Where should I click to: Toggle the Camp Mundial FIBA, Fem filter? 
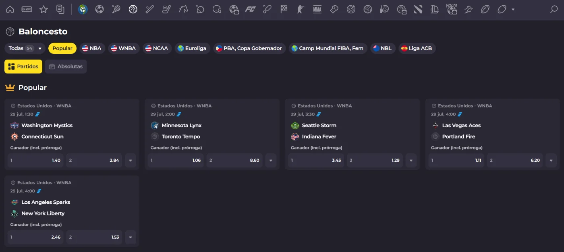pos(328,48)
